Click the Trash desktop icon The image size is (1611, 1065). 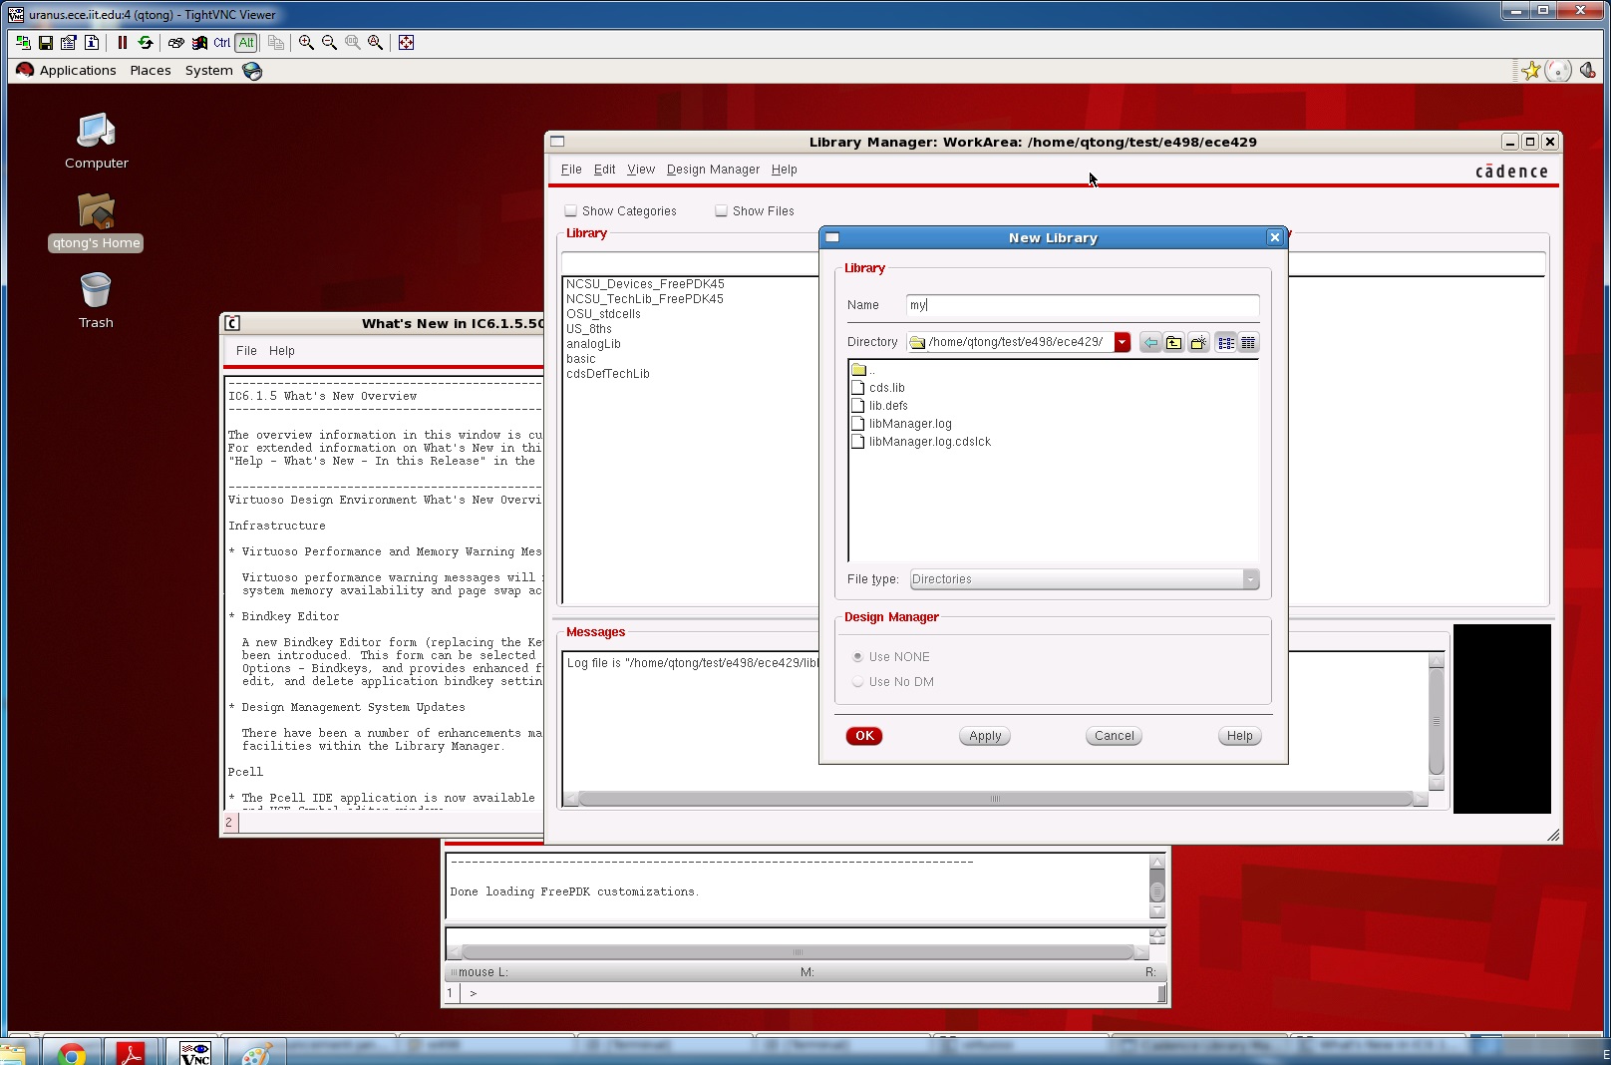pos(96,300)
